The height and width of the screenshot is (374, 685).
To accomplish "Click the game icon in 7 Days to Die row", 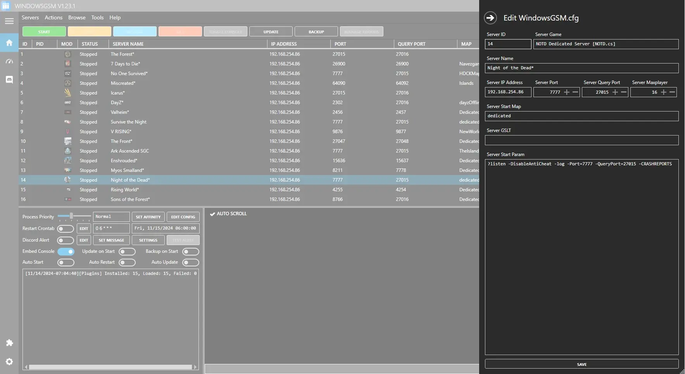I will [x=67, y=64].
